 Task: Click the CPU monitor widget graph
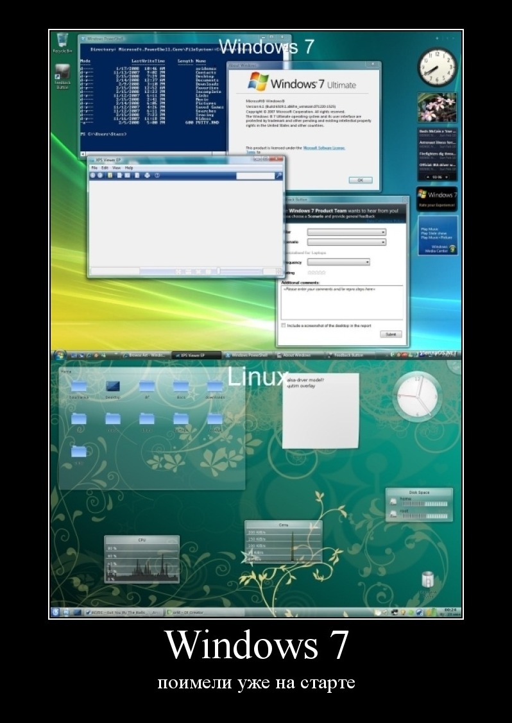tap(142, 563)
